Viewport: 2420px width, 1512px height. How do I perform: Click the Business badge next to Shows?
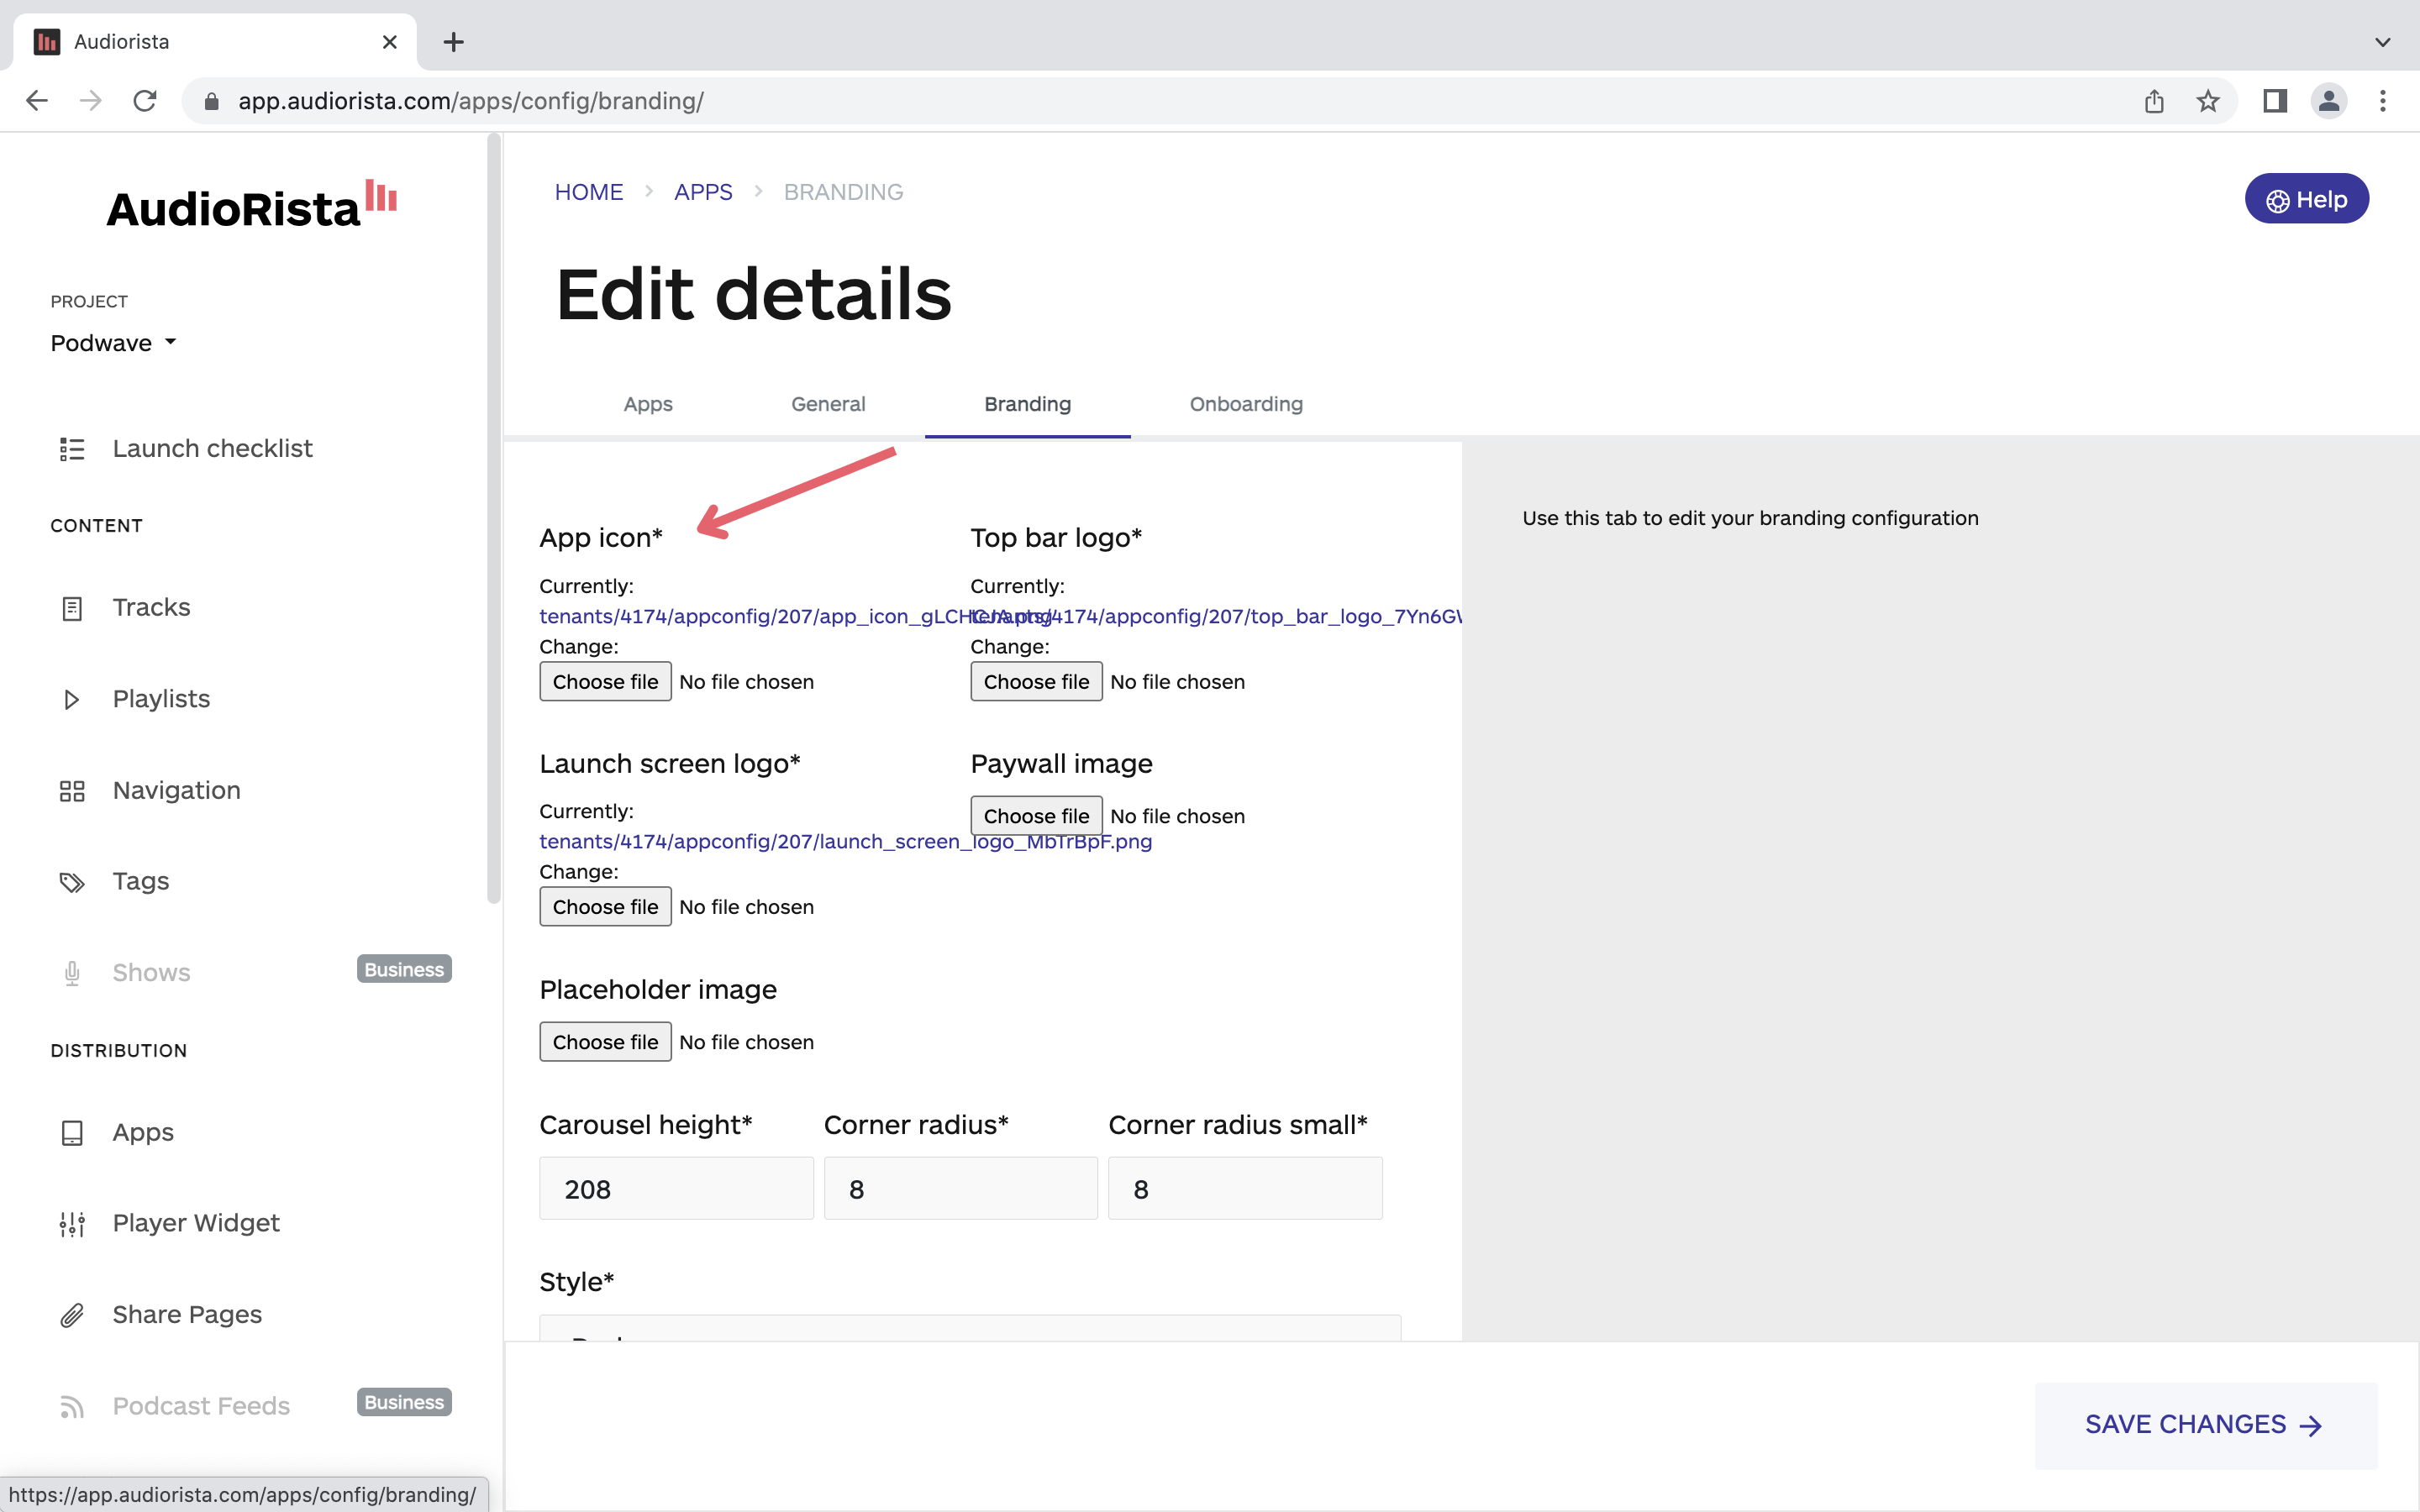[404, 969]
